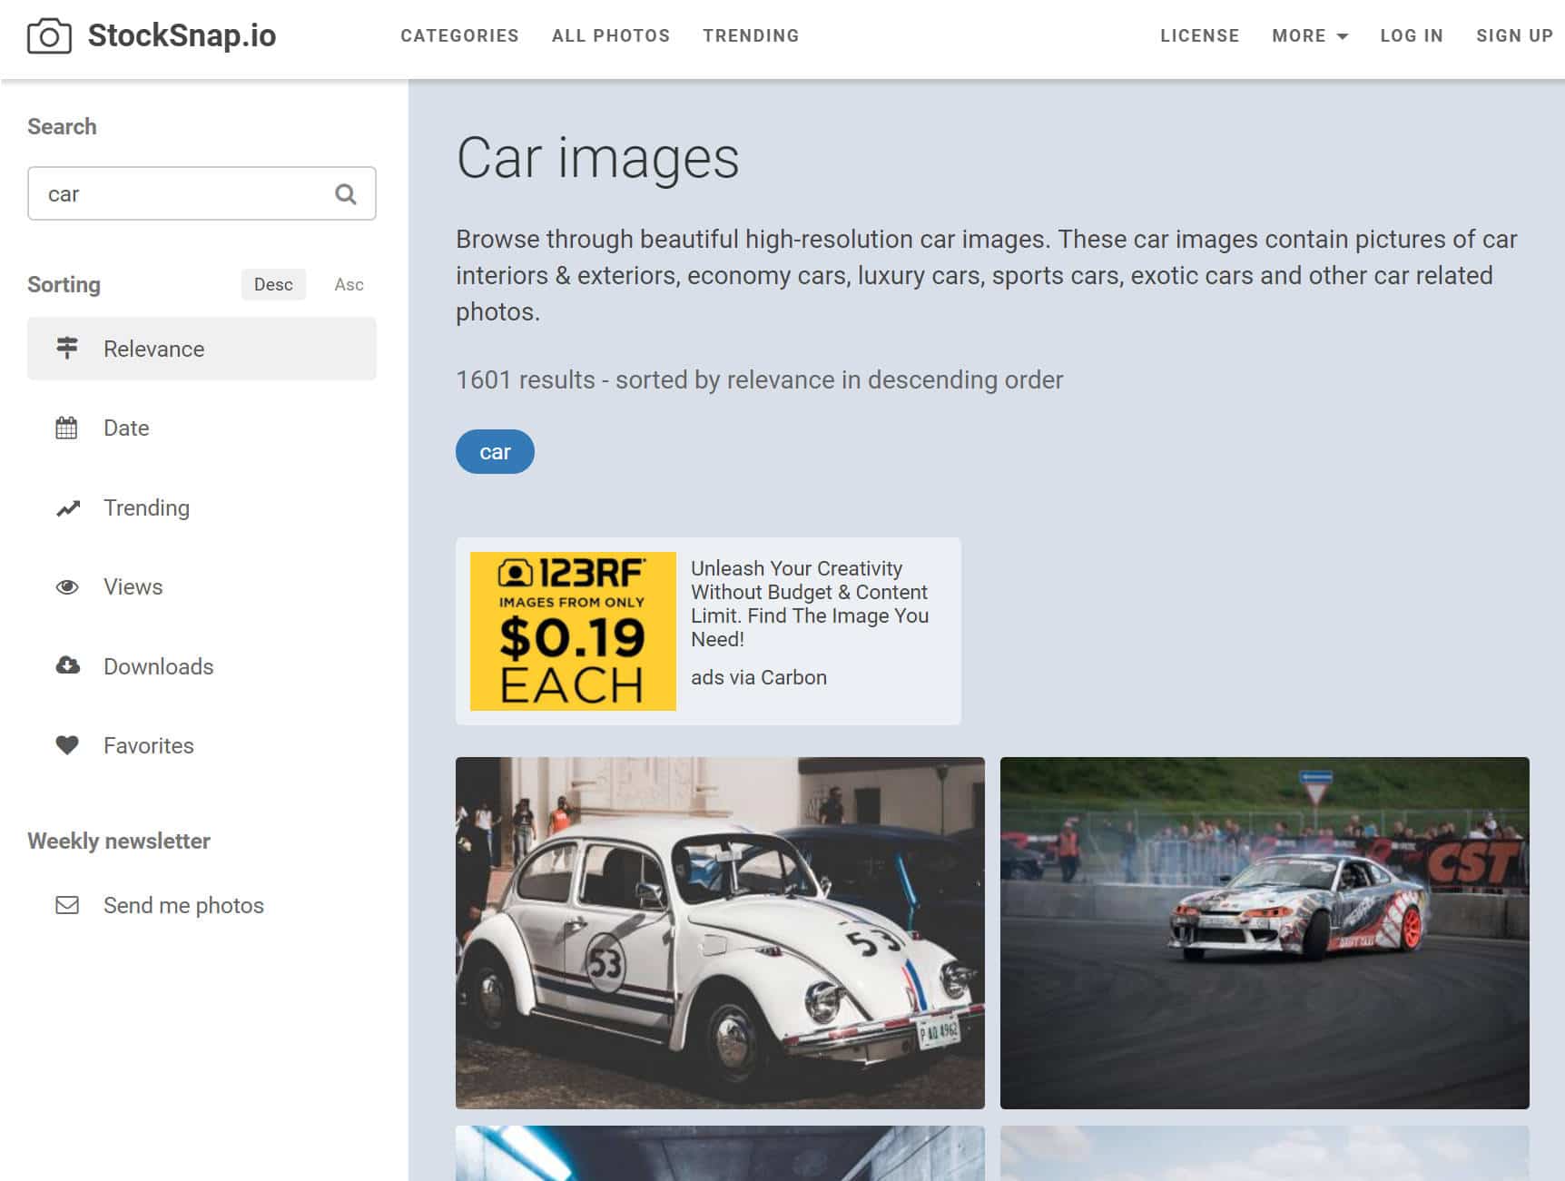Switch sorting to Asc order
Screen dimensions: 1565x1181
click(349, 285)
